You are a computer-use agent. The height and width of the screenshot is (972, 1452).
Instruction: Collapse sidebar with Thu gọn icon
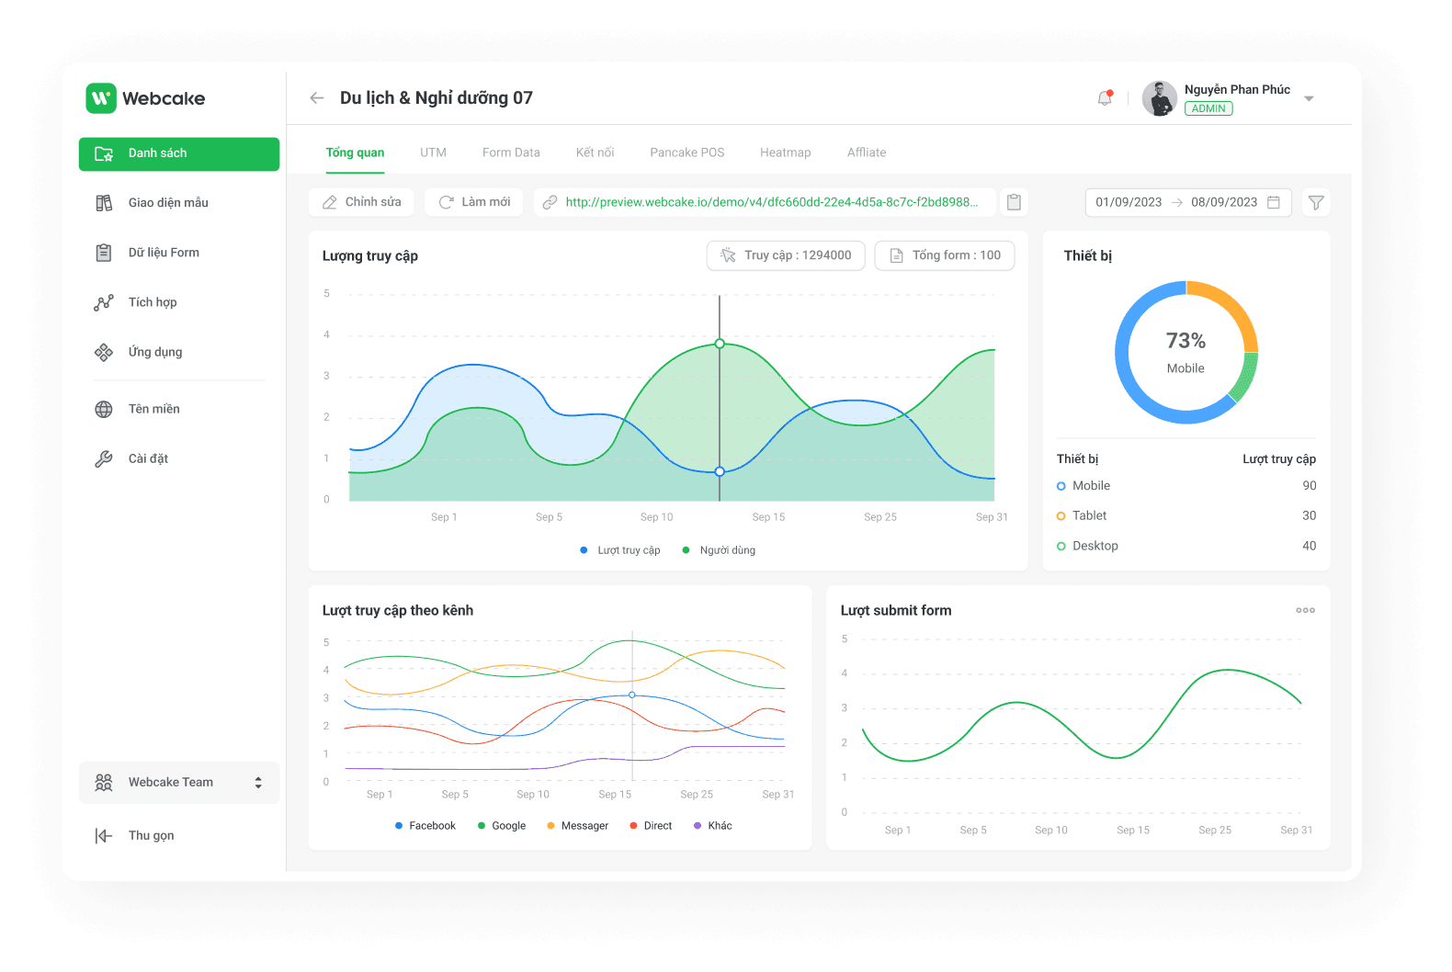point(104,836)
